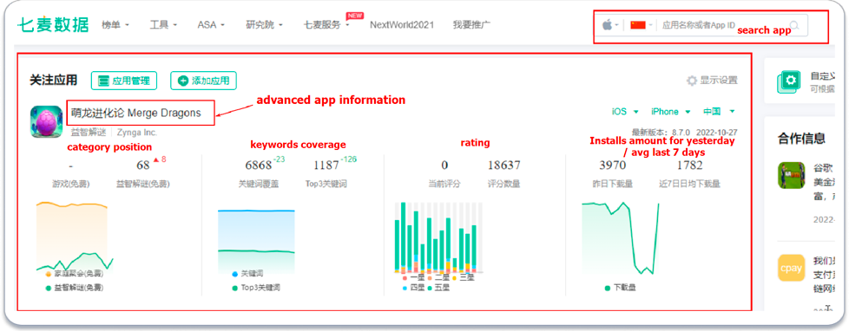The image size is (849, 331).
Task: Open display settings gear icon
Action: click(691, 81)
